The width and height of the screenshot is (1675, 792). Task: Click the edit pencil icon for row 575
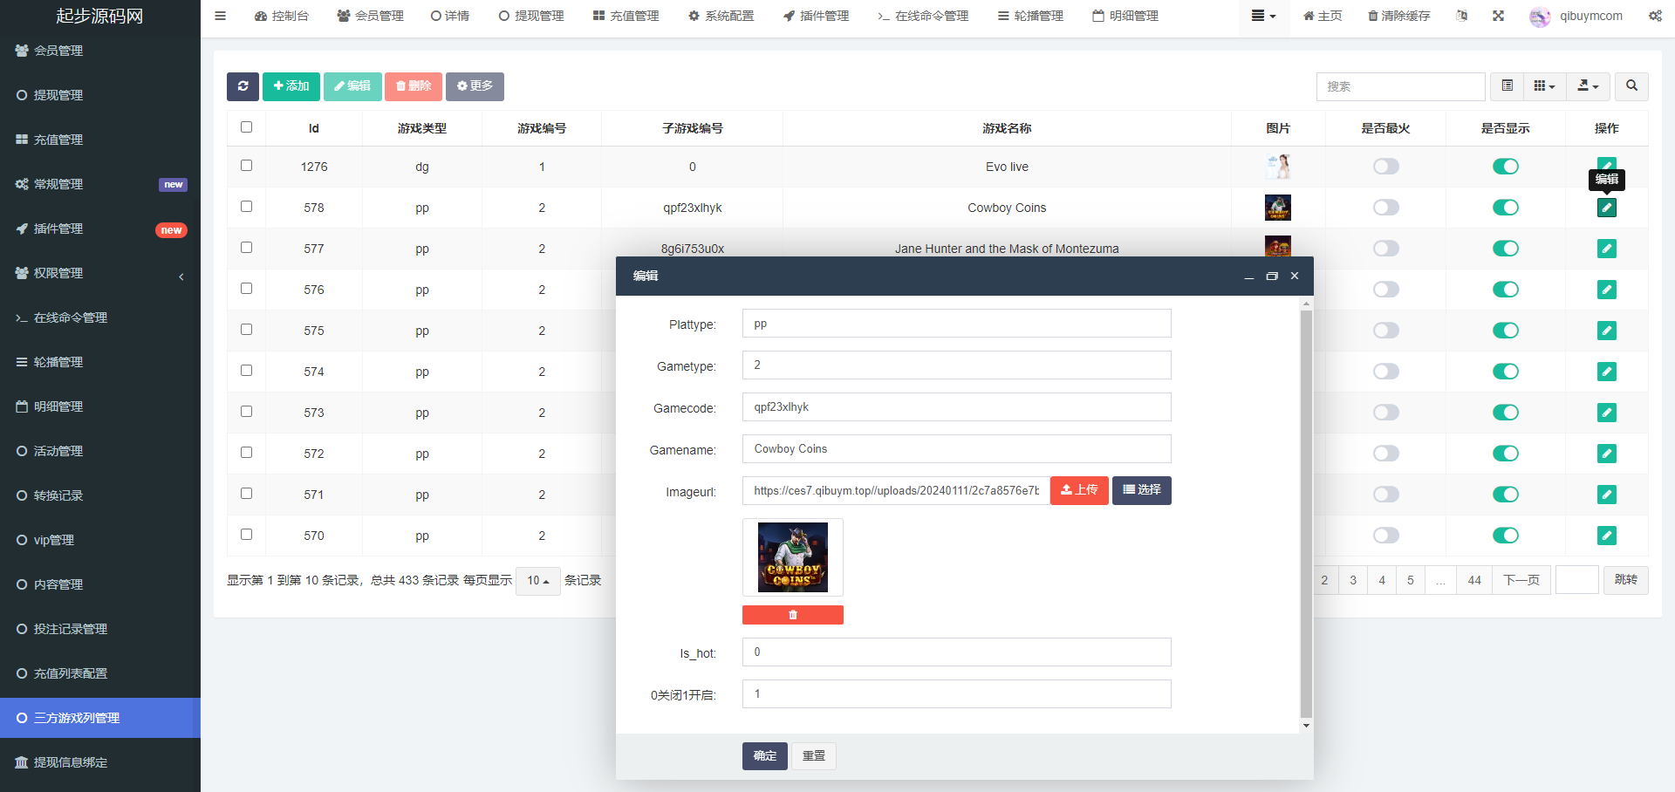[1607, 331]
